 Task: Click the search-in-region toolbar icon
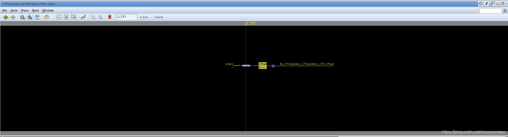[93, 17]
